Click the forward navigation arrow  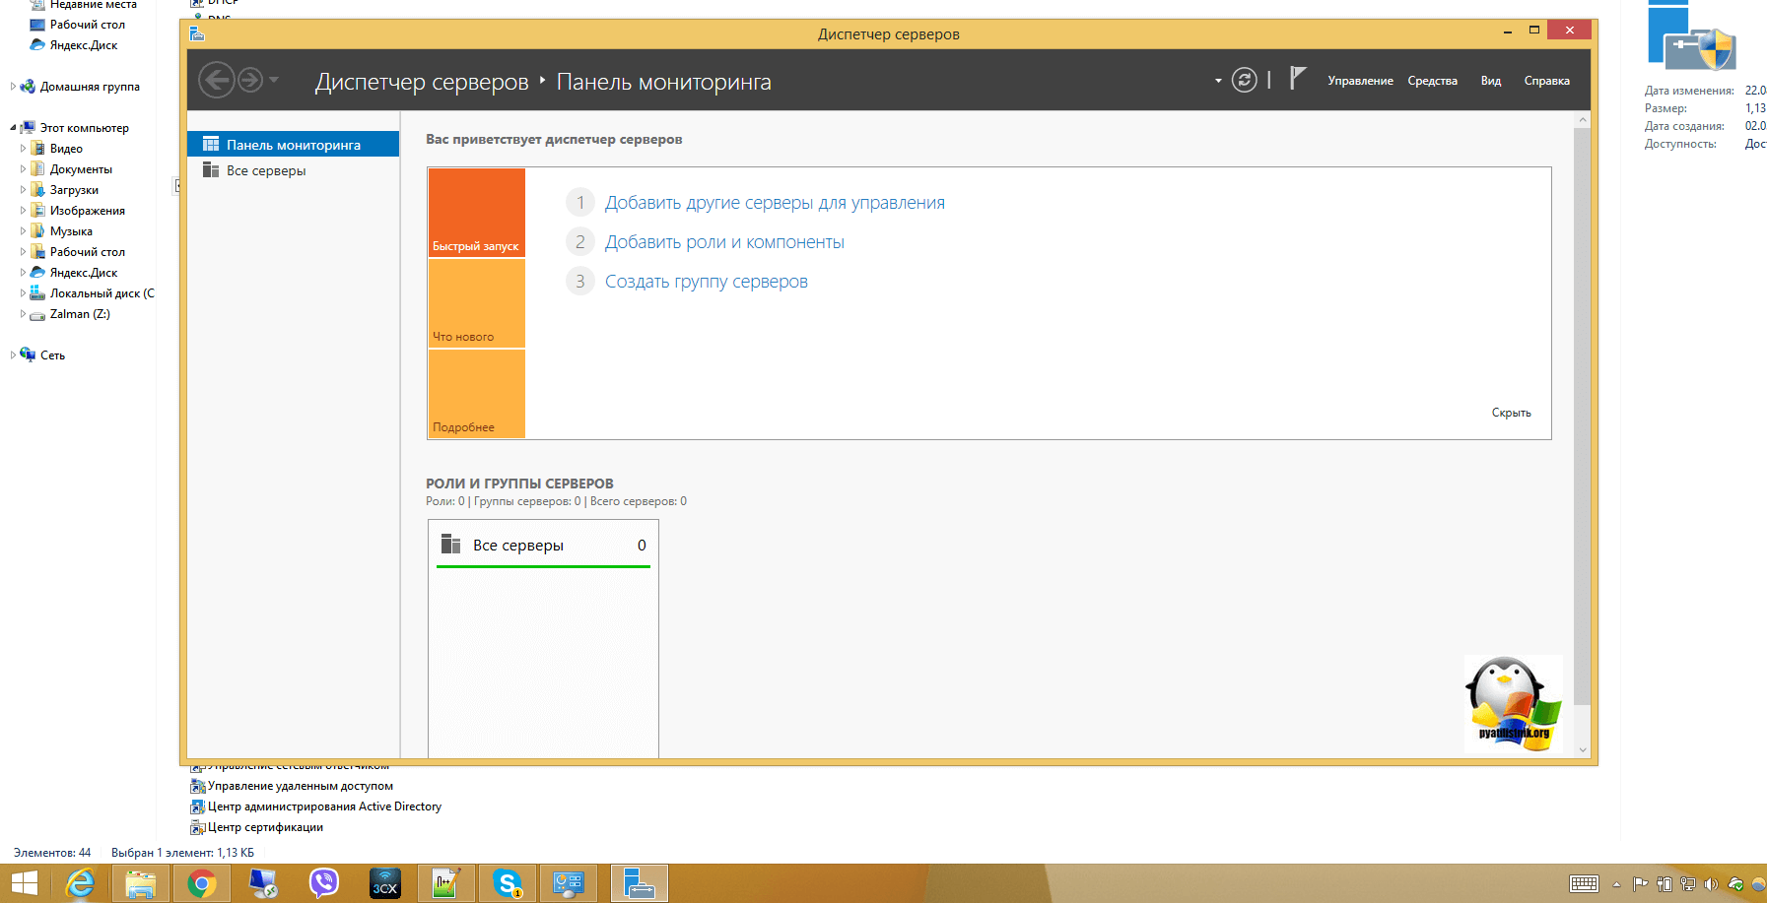(x=250, y=80)
